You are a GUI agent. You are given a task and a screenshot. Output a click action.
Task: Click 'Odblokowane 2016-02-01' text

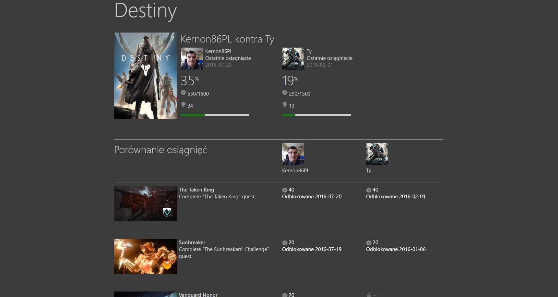396,197
